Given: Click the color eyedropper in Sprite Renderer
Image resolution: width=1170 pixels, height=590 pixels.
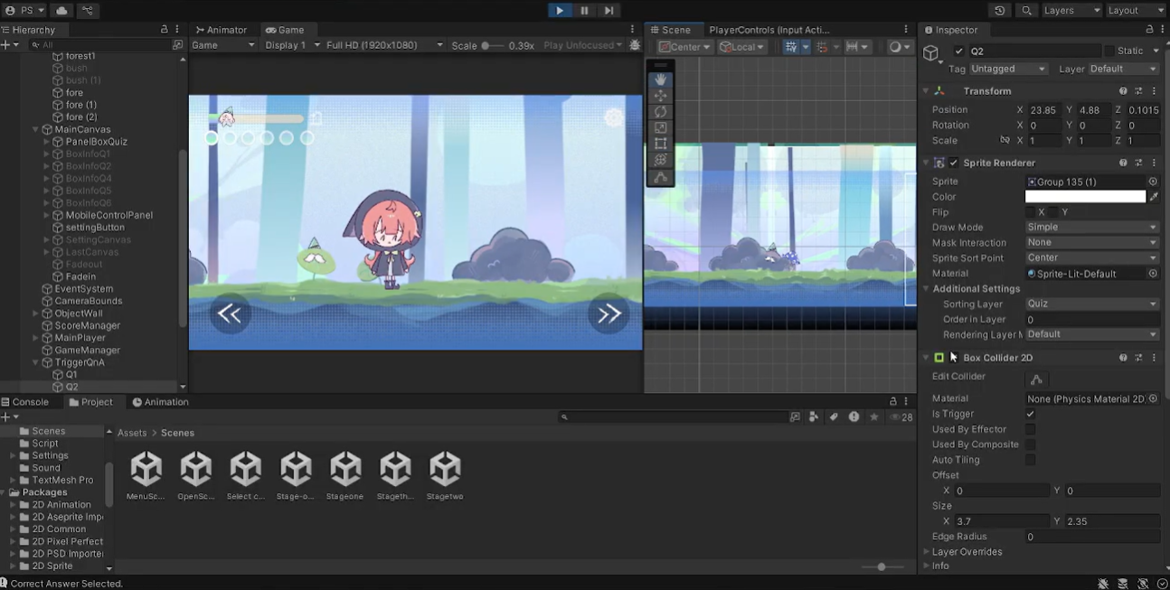Looking at the screenshot, I should 1154,197.
